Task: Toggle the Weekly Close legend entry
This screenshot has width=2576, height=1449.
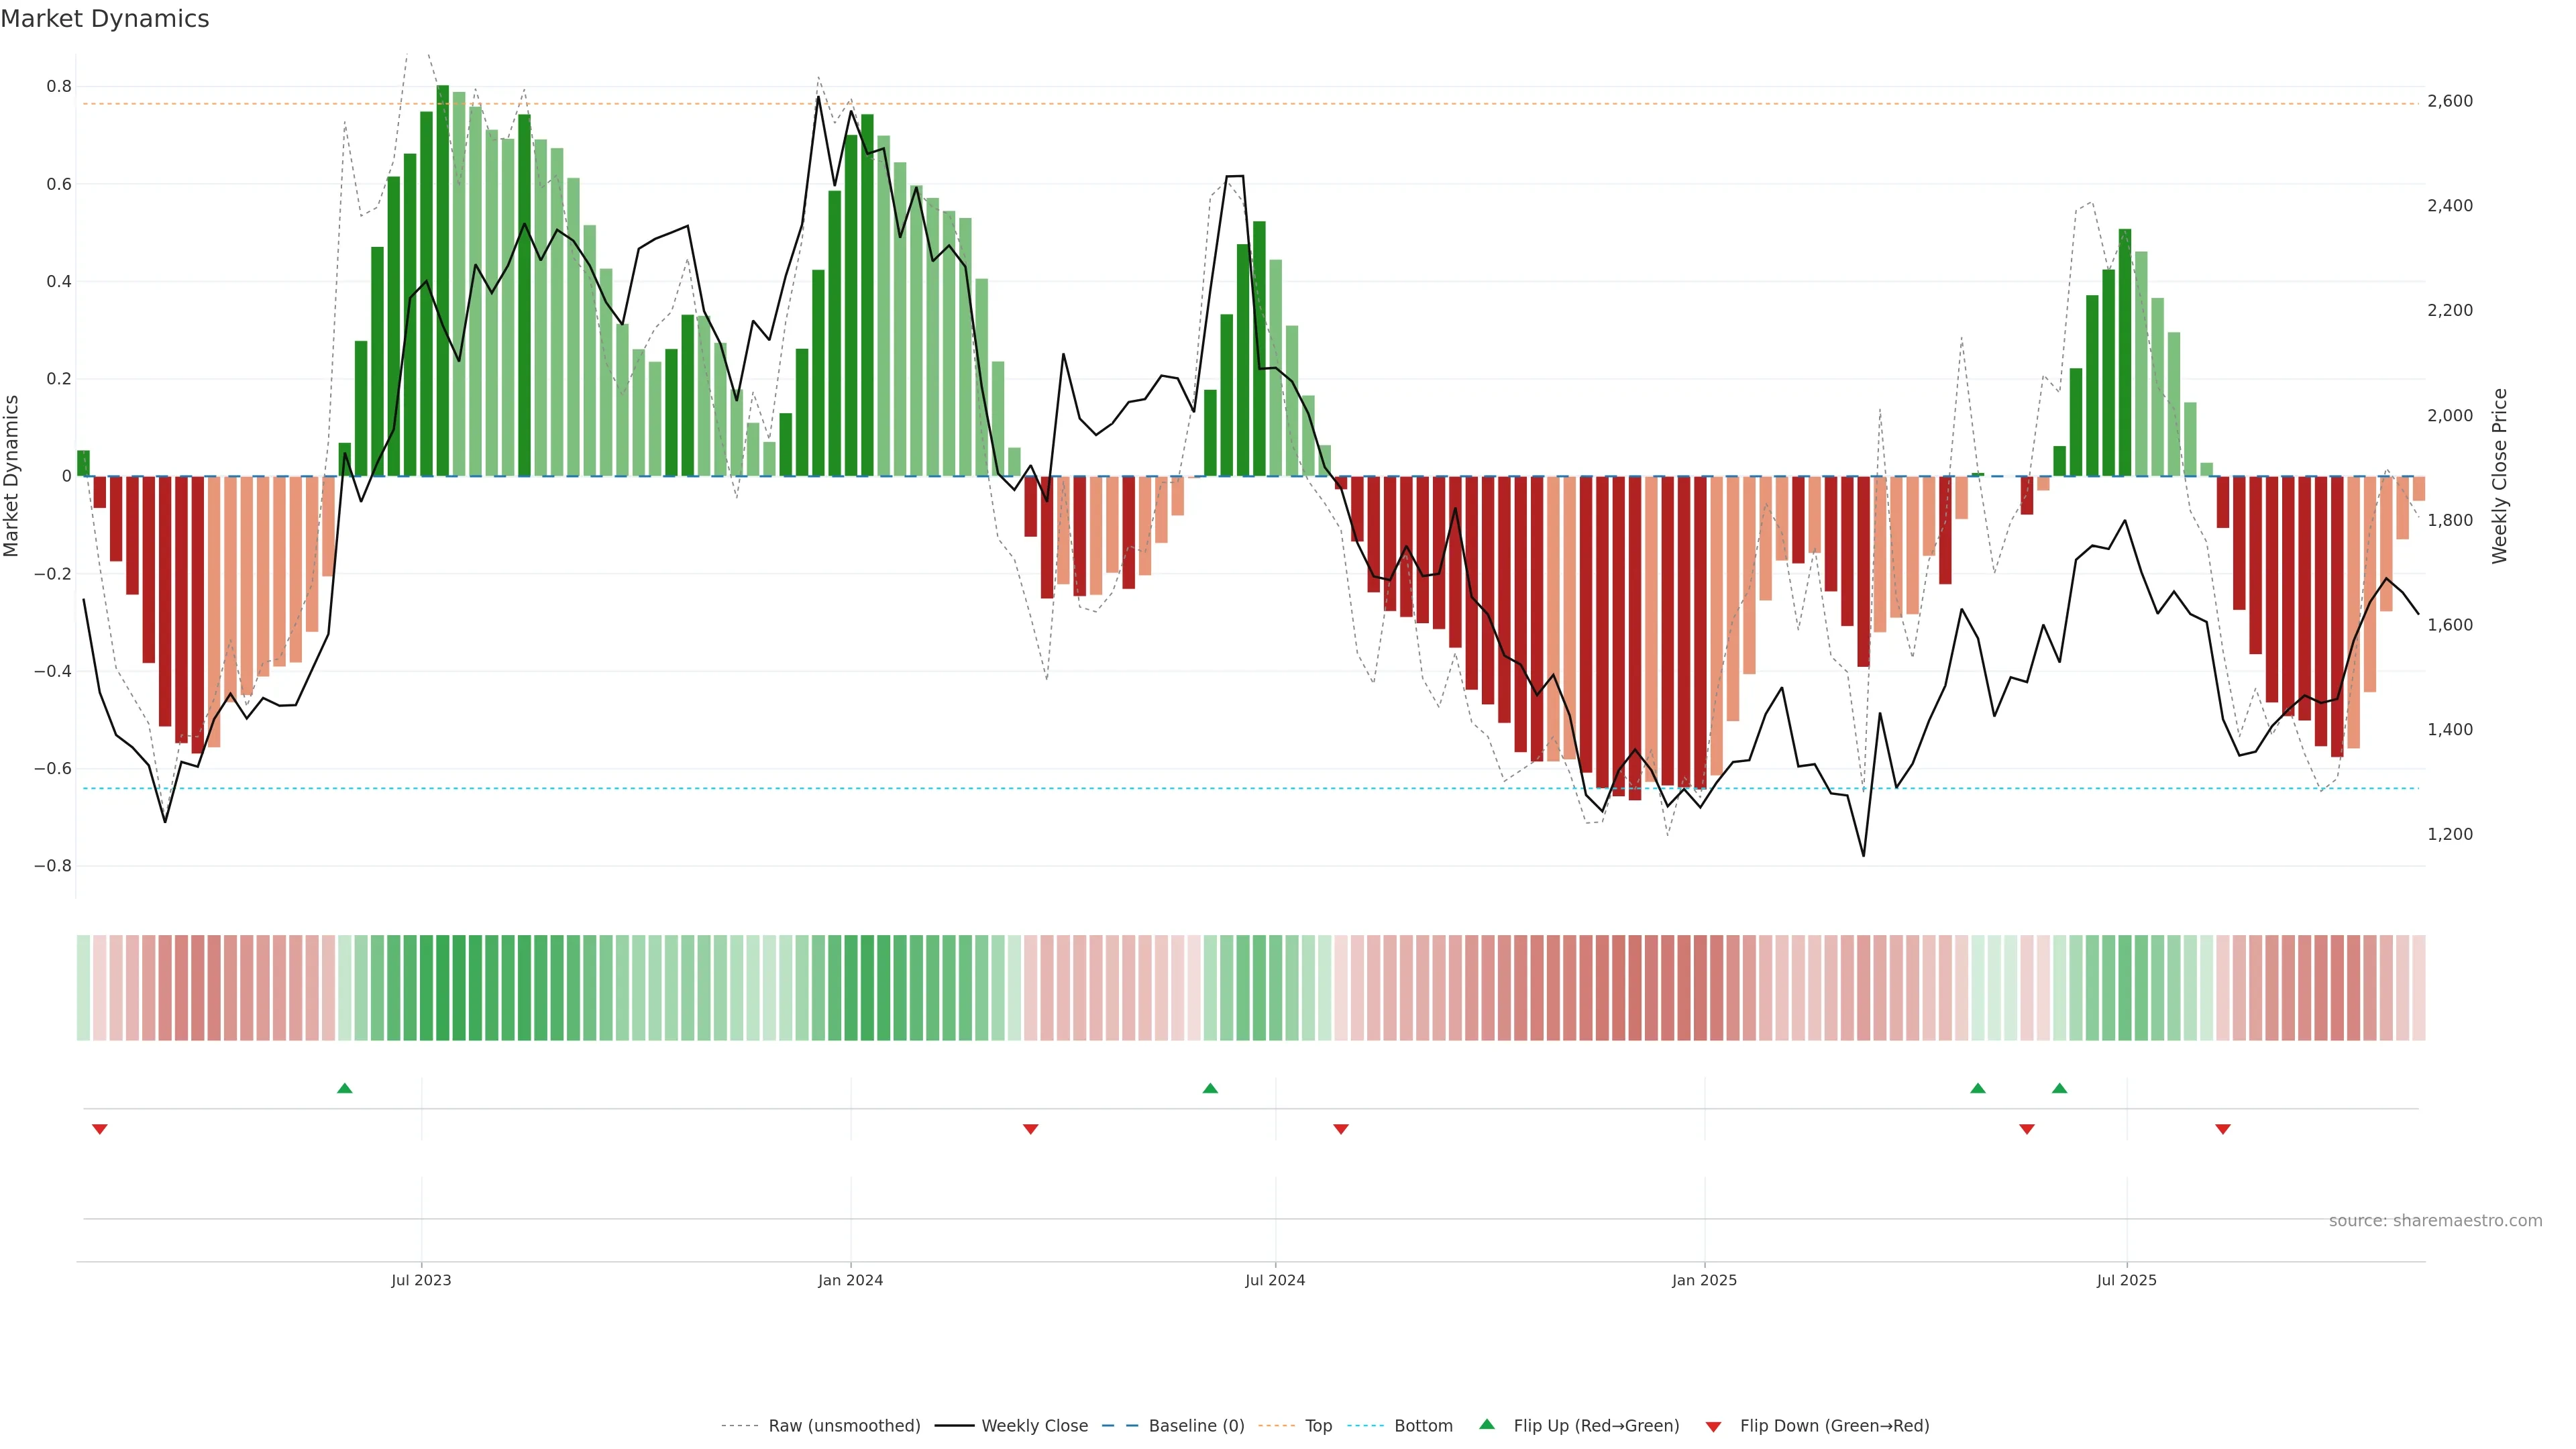Action: [x=1034, y=1426]
